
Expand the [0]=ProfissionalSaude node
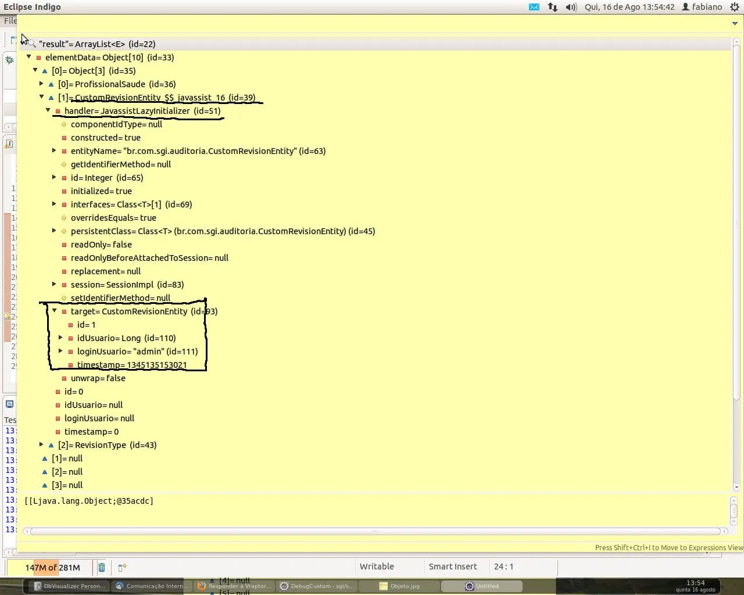[41, 84]
